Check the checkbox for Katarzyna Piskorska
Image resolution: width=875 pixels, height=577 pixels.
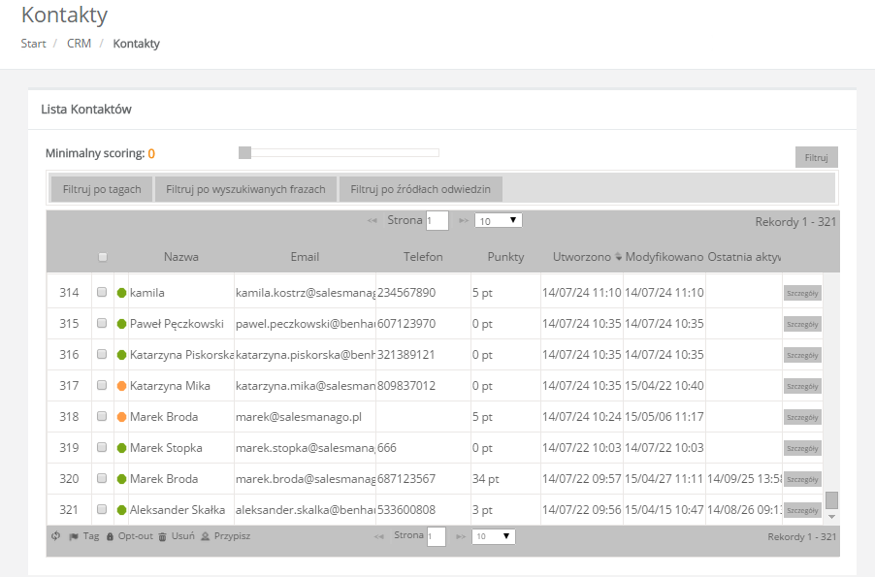[x=102, y=354]
